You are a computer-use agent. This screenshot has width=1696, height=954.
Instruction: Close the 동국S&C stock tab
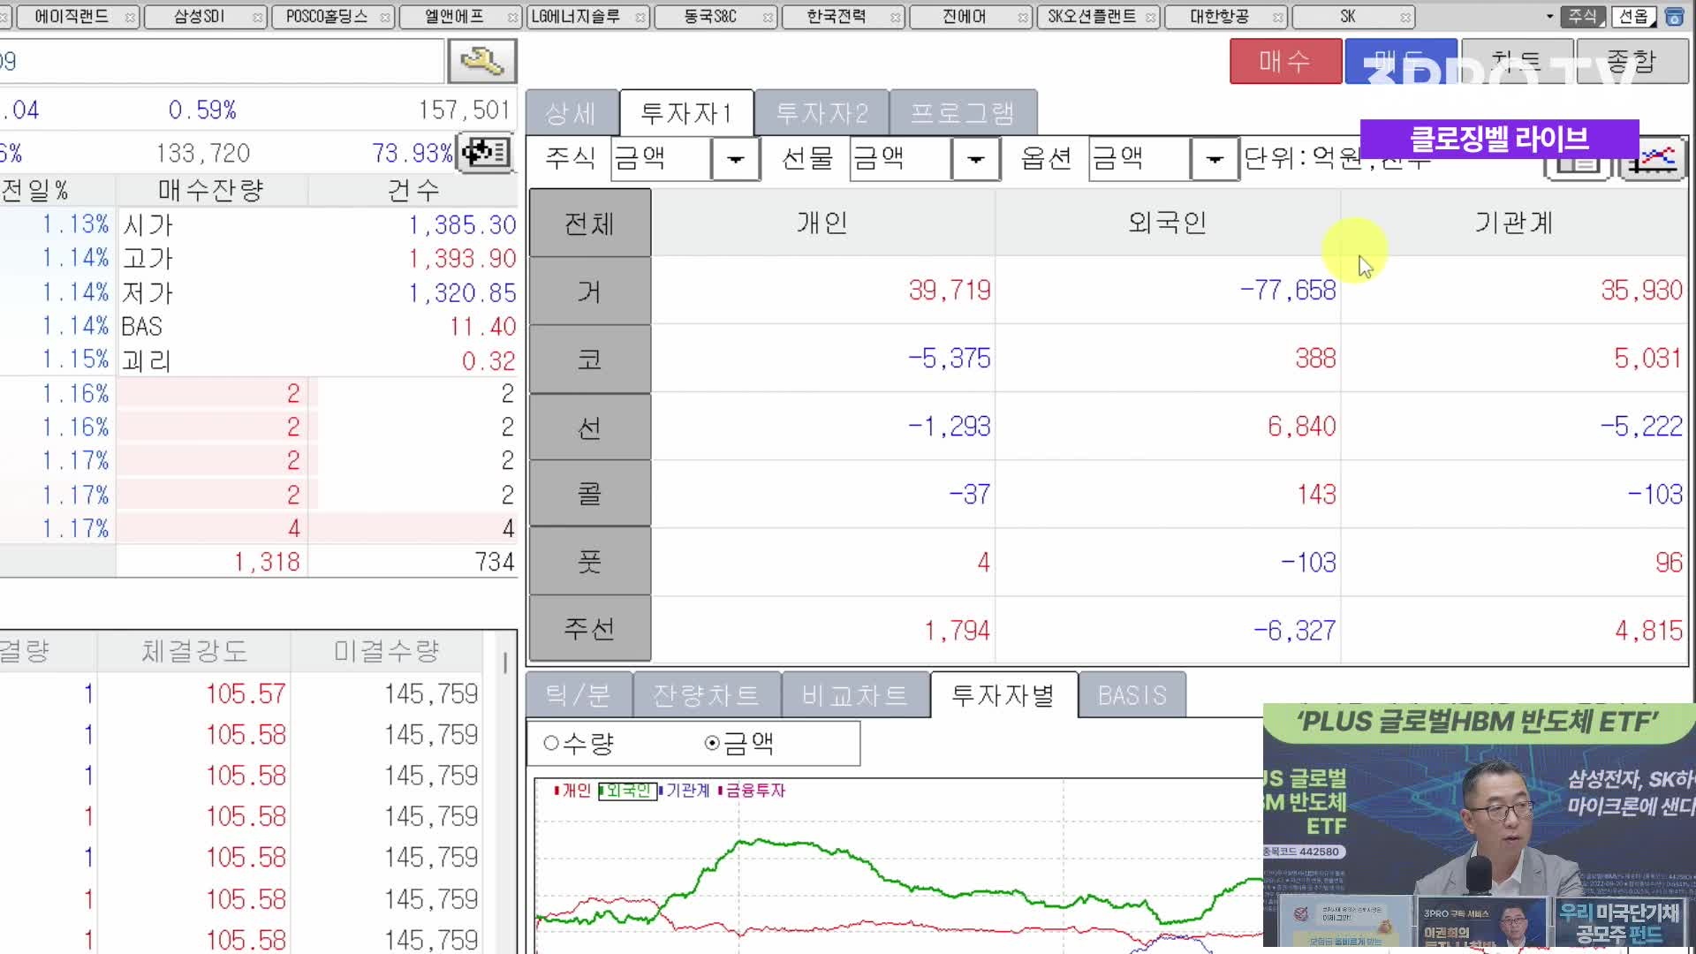768,18
